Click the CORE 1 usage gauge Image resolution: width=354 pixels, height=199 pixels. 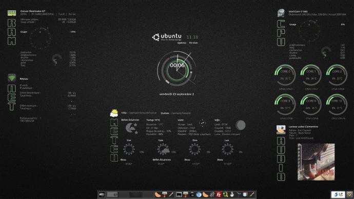pos(311,75)
